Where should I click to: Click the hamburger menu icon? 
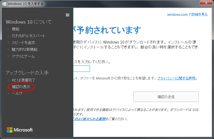click(x=67, y=15)
